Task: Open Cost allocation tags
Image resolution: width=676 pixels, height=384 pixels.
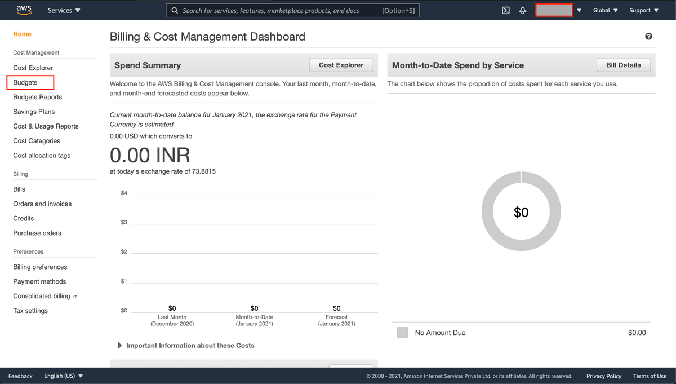Action: pos(42,156)
